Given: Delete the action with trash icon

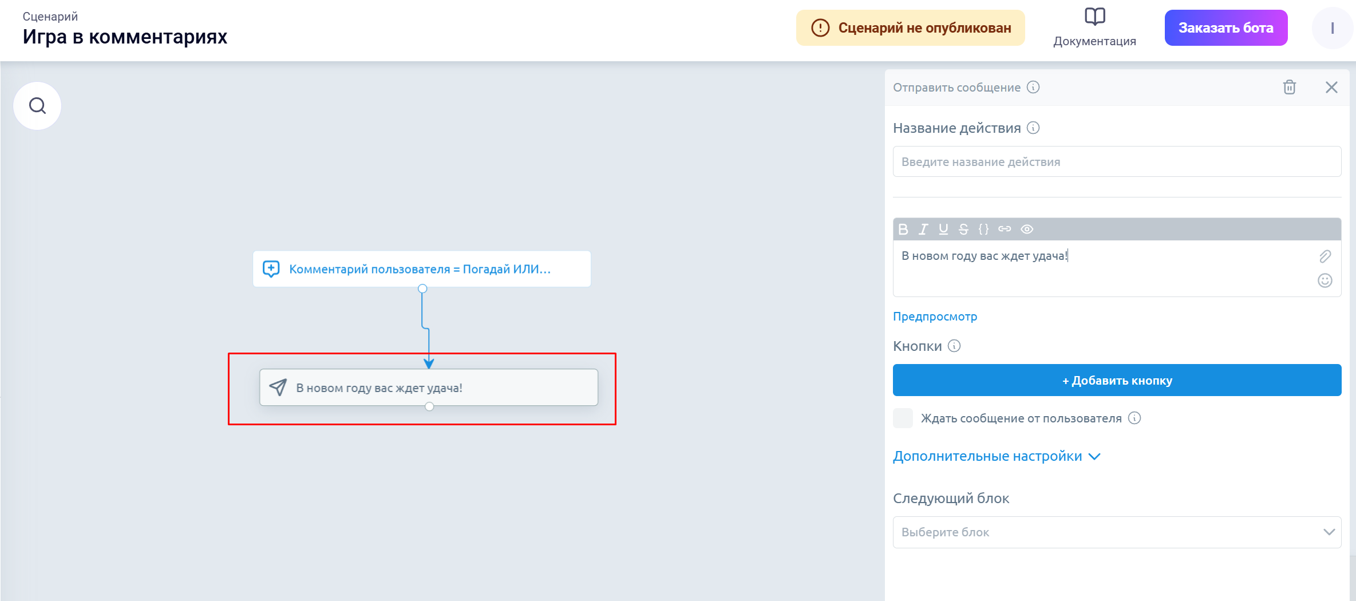Looking at the screenshot, I should [x=1289, y=87].
